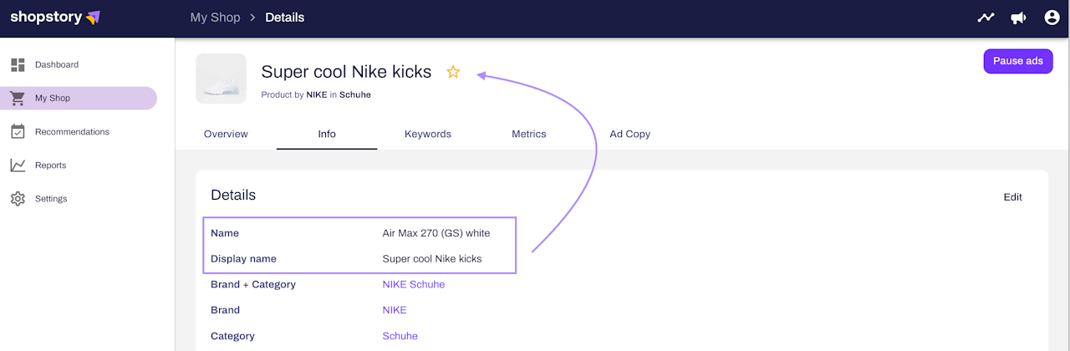Open the Dashboard grid icon

(18, 64)
